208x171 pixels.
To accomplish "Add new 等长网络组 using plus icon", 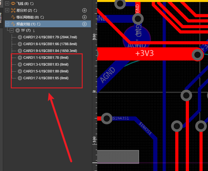I will click(x=84, y=17).
